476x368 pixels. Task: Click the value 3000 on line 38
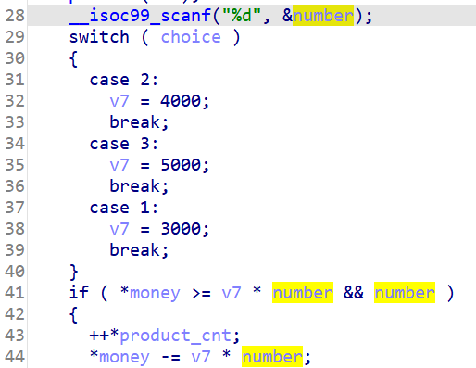click(x=181, y=229)
